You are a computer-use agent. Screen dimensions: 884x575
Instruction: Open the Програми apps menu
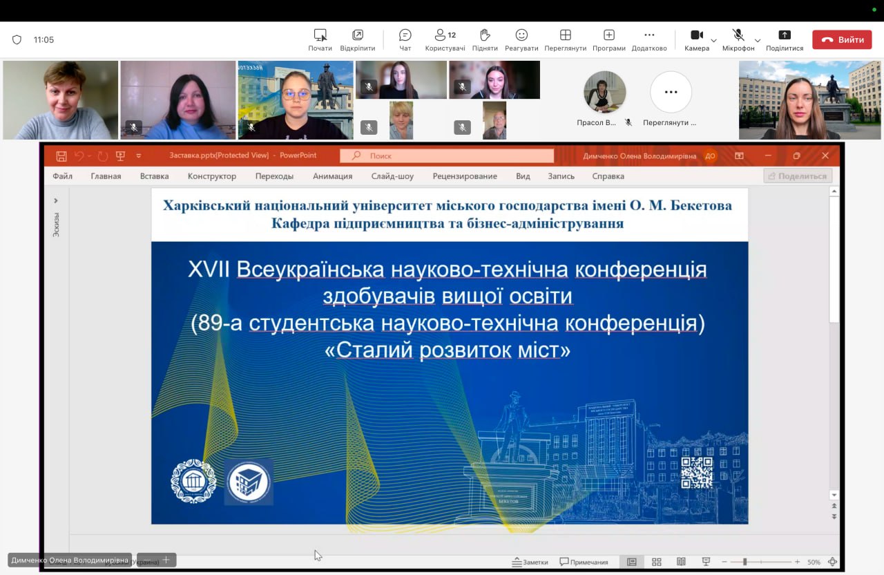[x=608, y=40]
